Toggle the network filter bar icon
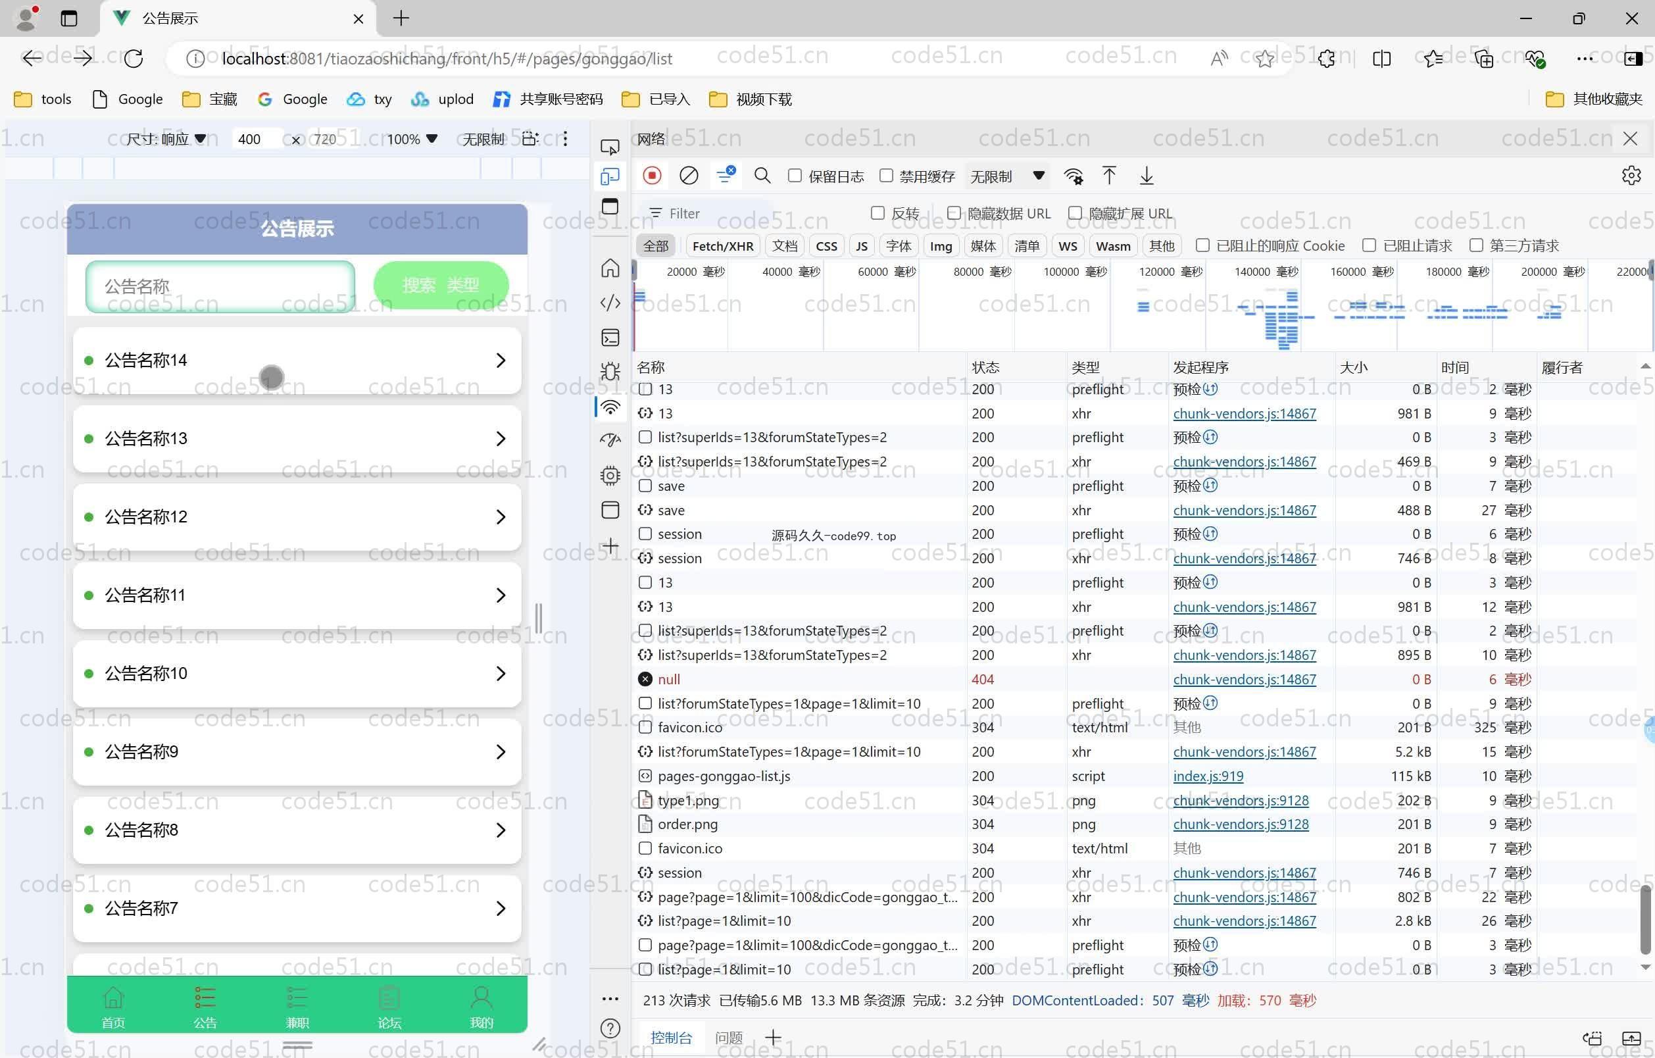 pyautogui.click(x=726, y=174)
